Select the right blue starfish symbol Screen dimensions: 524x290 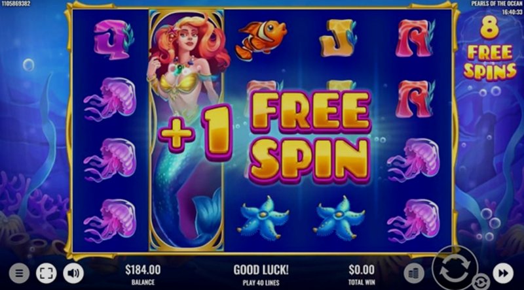pos(339,218)
